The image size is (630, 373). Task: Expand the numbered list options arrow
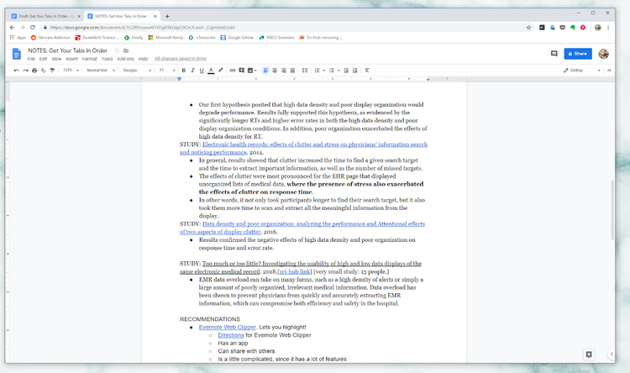[x=324, y=71]
